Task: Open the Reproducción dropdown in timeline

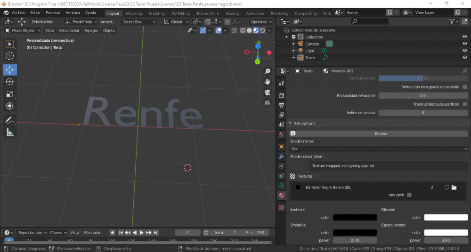Action: 32,233
